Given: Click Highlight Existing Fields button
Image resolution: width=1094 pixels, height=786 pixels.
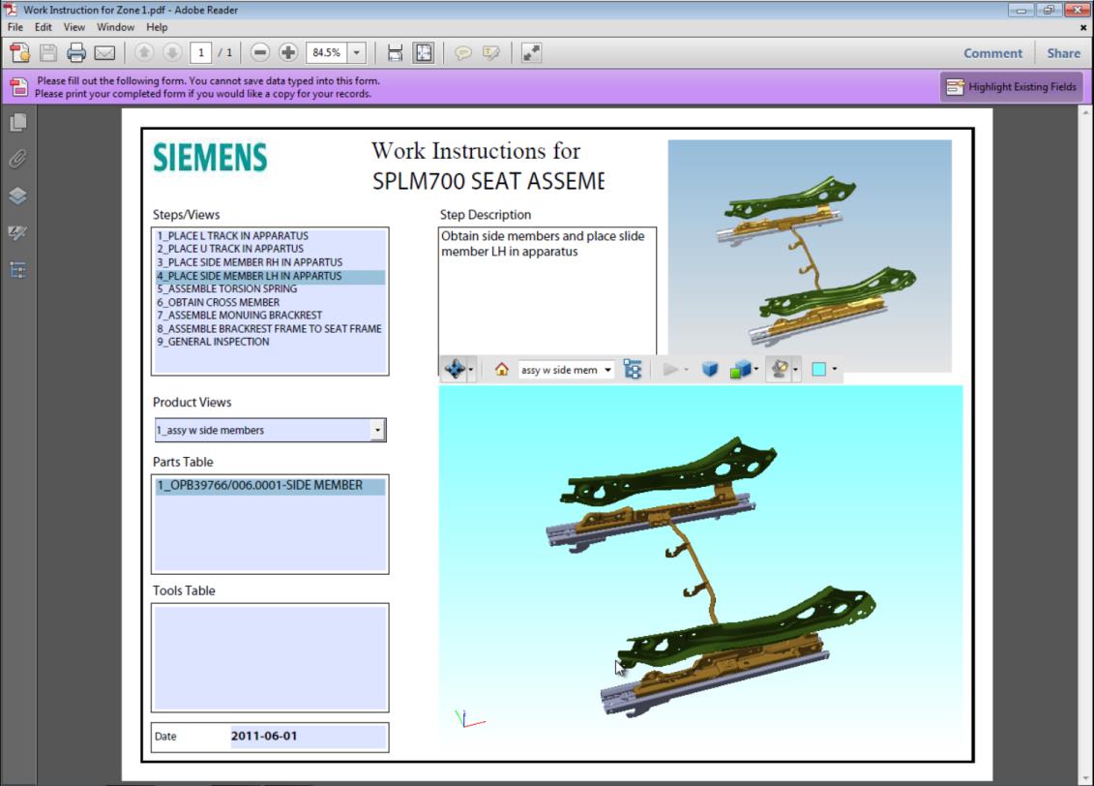Looking at the screenshot, I should [x=1011, y=86].
